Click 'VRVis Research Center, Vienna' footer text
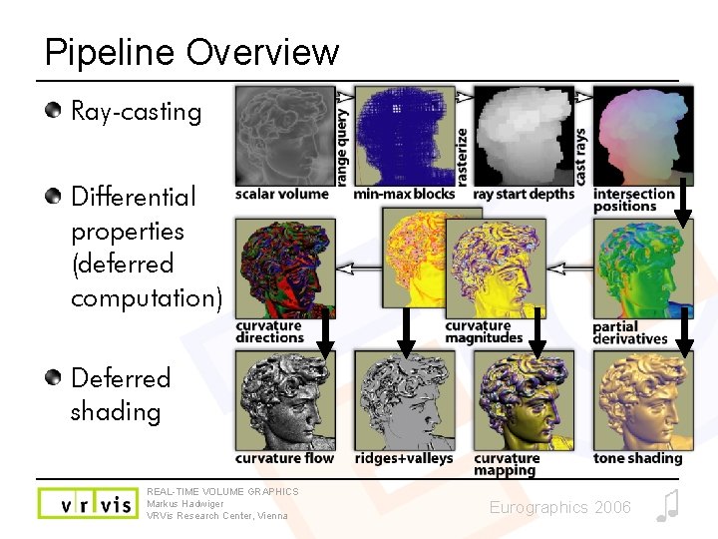The image size is (718, 539). click(x=217, y=516)
